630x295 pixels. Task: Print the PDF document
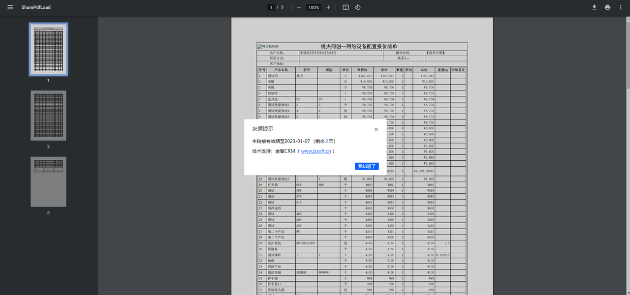tap(607, 7)
